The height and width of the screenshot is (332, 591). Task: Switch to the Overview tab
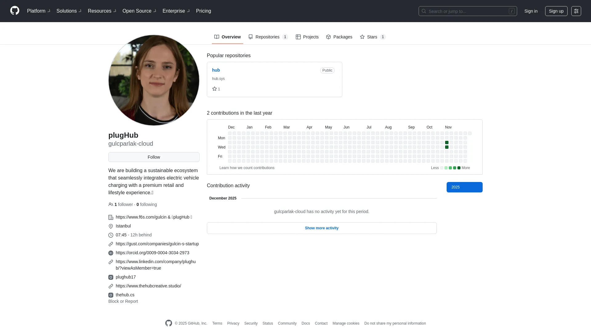tap(227, 37)
